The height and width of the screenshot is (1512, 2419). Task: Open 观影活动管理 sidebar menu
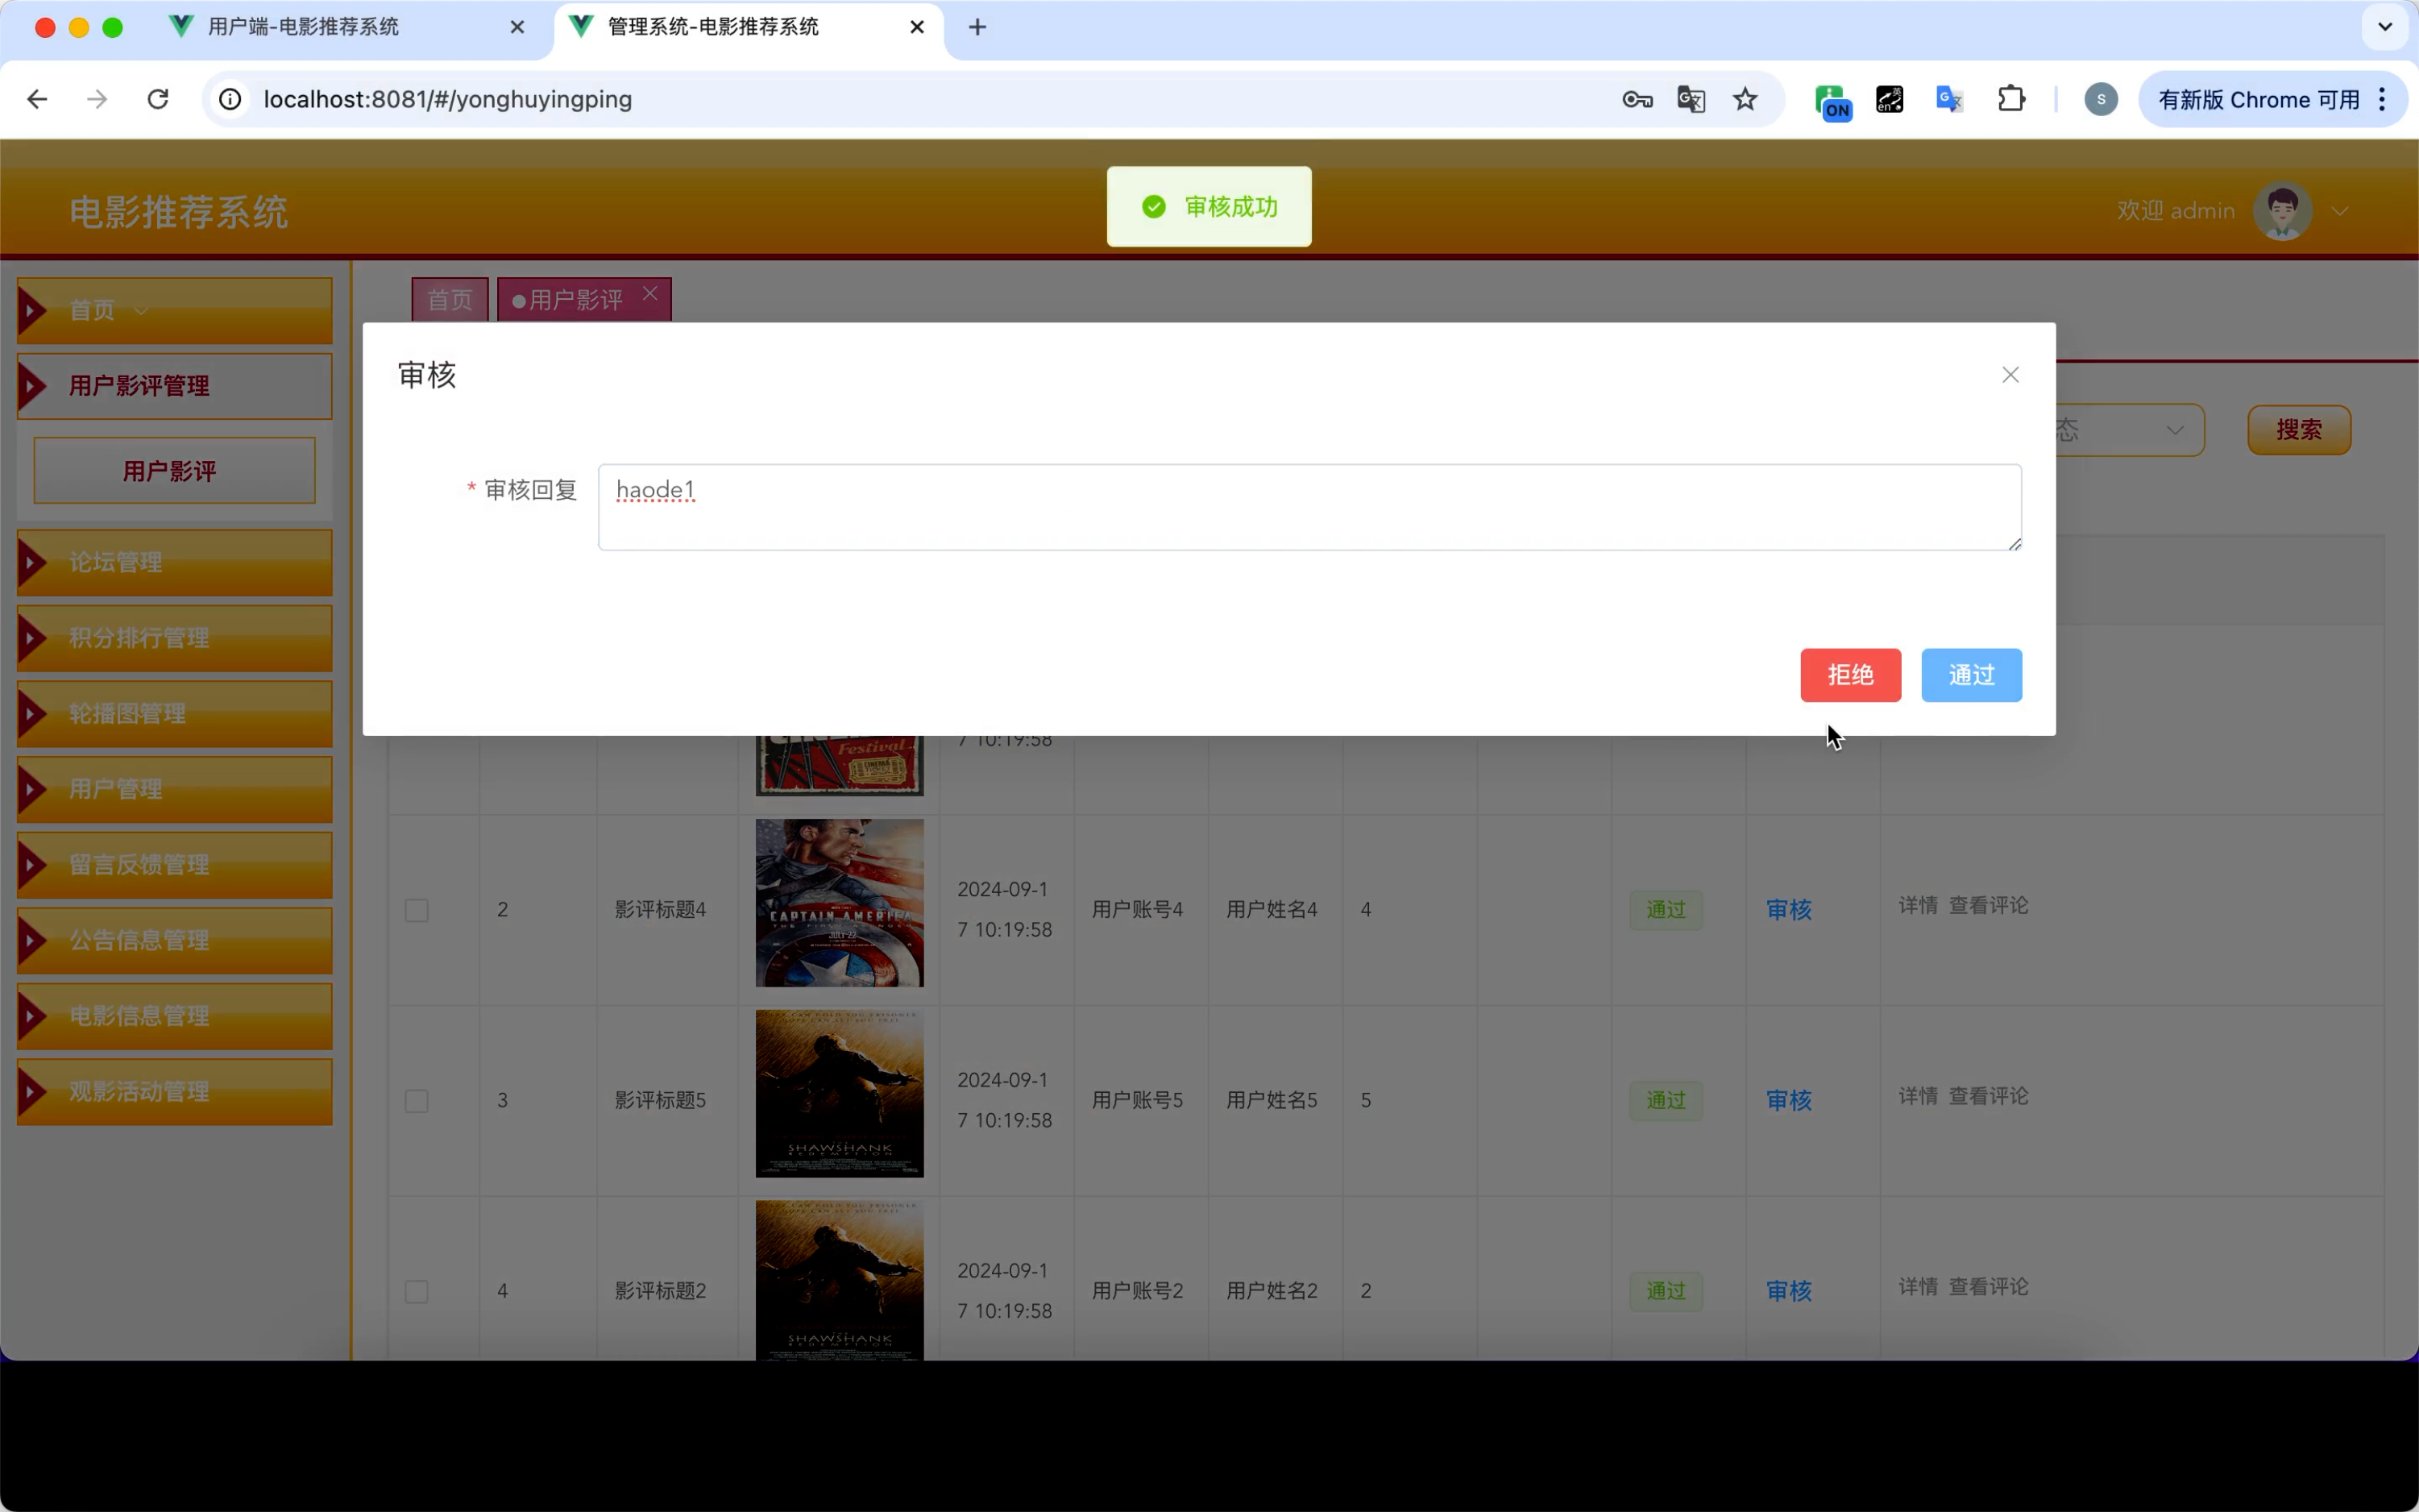[x=174, y=1092]
